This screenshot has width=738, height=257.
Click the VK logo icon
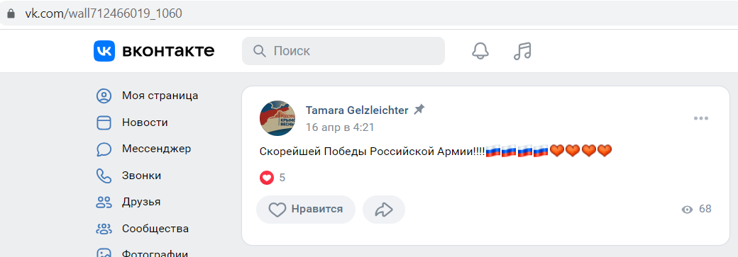pyautogui.click(x=104, y=51)
